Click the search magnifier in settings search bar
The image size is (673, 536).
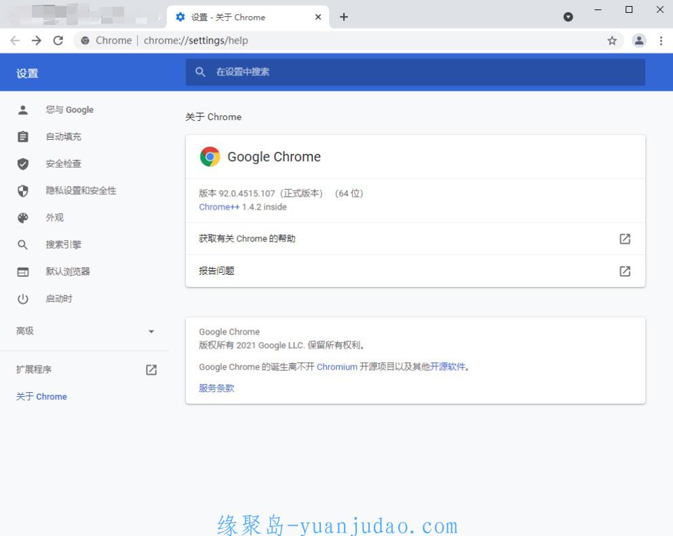click(x=200, y=72)
